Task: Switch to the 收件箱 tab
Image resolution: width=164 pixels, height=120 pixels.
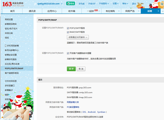Action: click(x=72, y=11)
